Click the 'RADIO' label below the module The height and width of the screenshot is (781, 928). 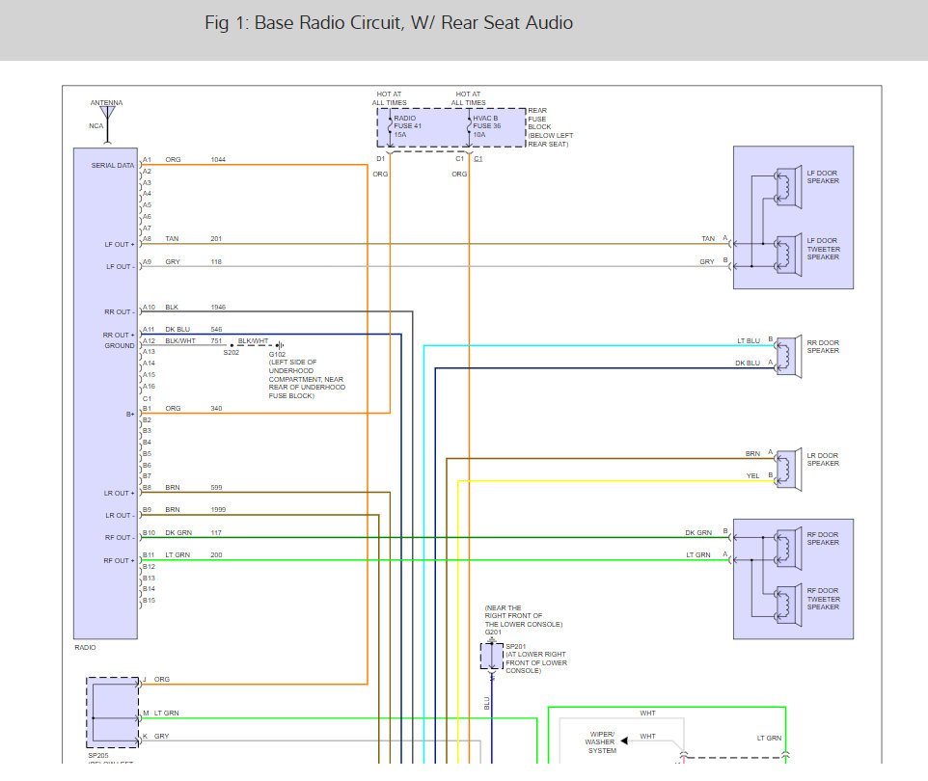click(x=85, y=647)
